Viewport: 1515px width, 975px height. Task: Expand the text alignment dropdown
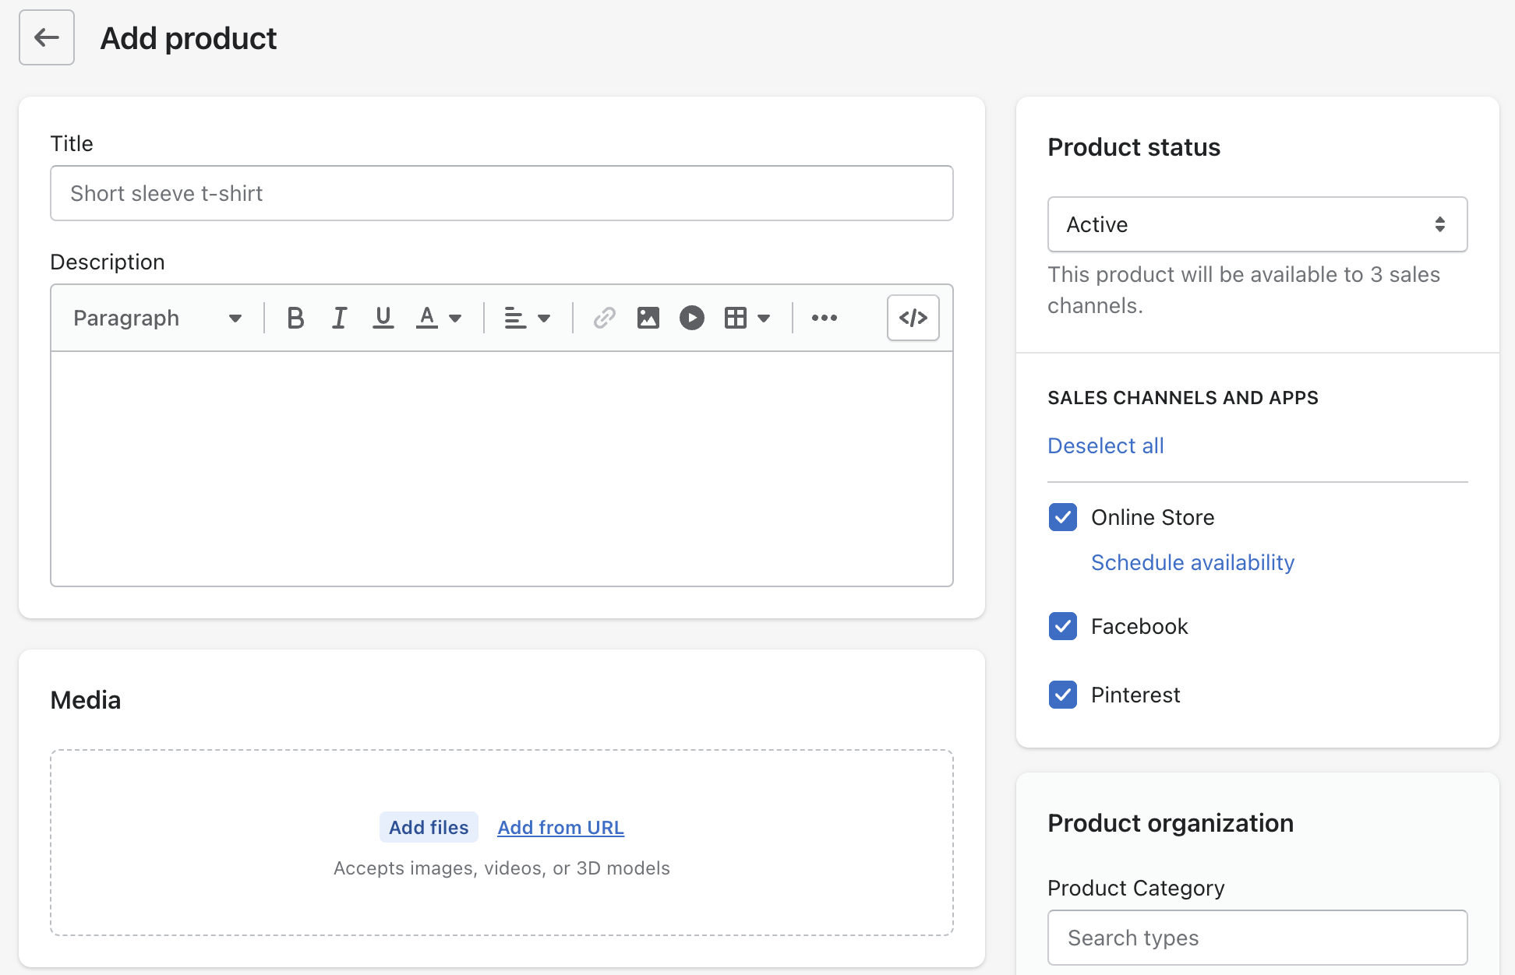pos(527,318)
